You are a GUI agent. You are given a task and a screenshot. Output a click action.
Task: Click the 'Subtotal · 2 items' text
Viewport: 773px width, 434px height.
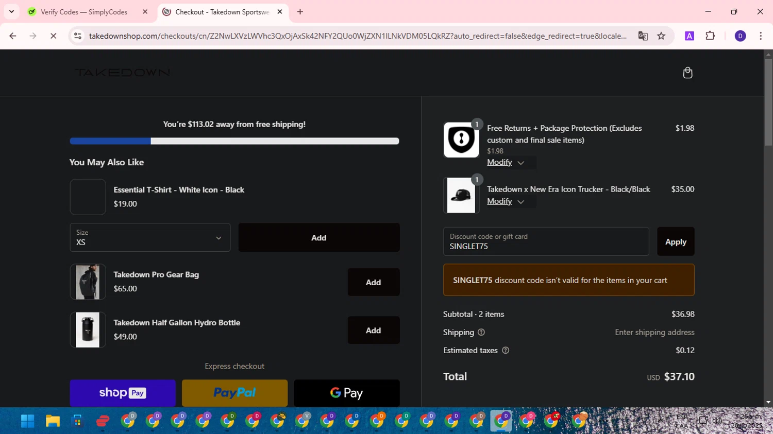[x=474, y=314]
